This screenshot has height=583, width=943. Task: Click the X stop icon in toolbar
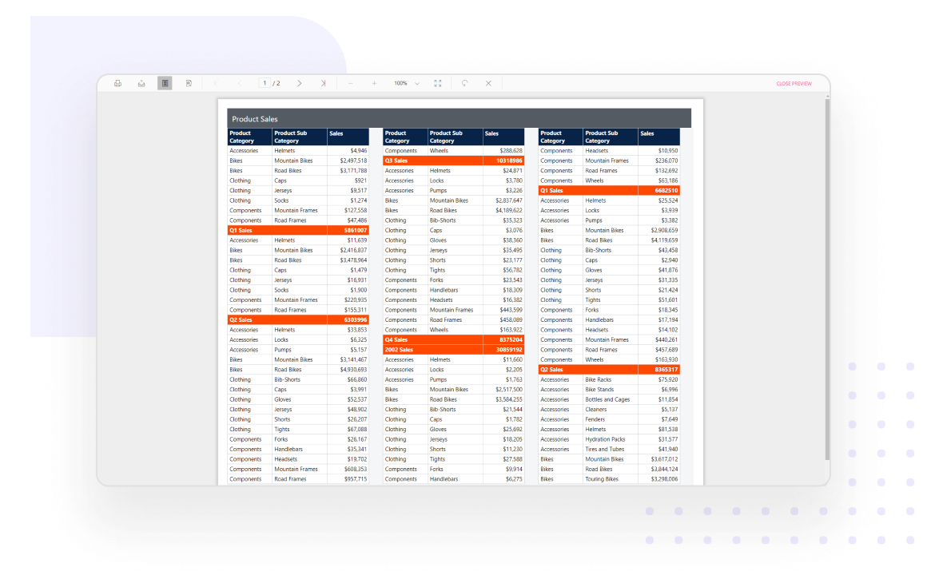click(x=488, y=84)
